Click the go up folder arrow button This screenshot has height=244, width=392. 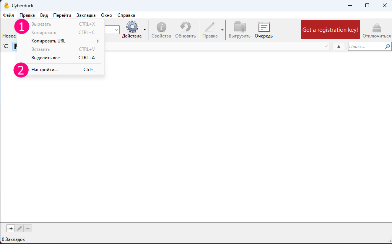tap(339, 46)
